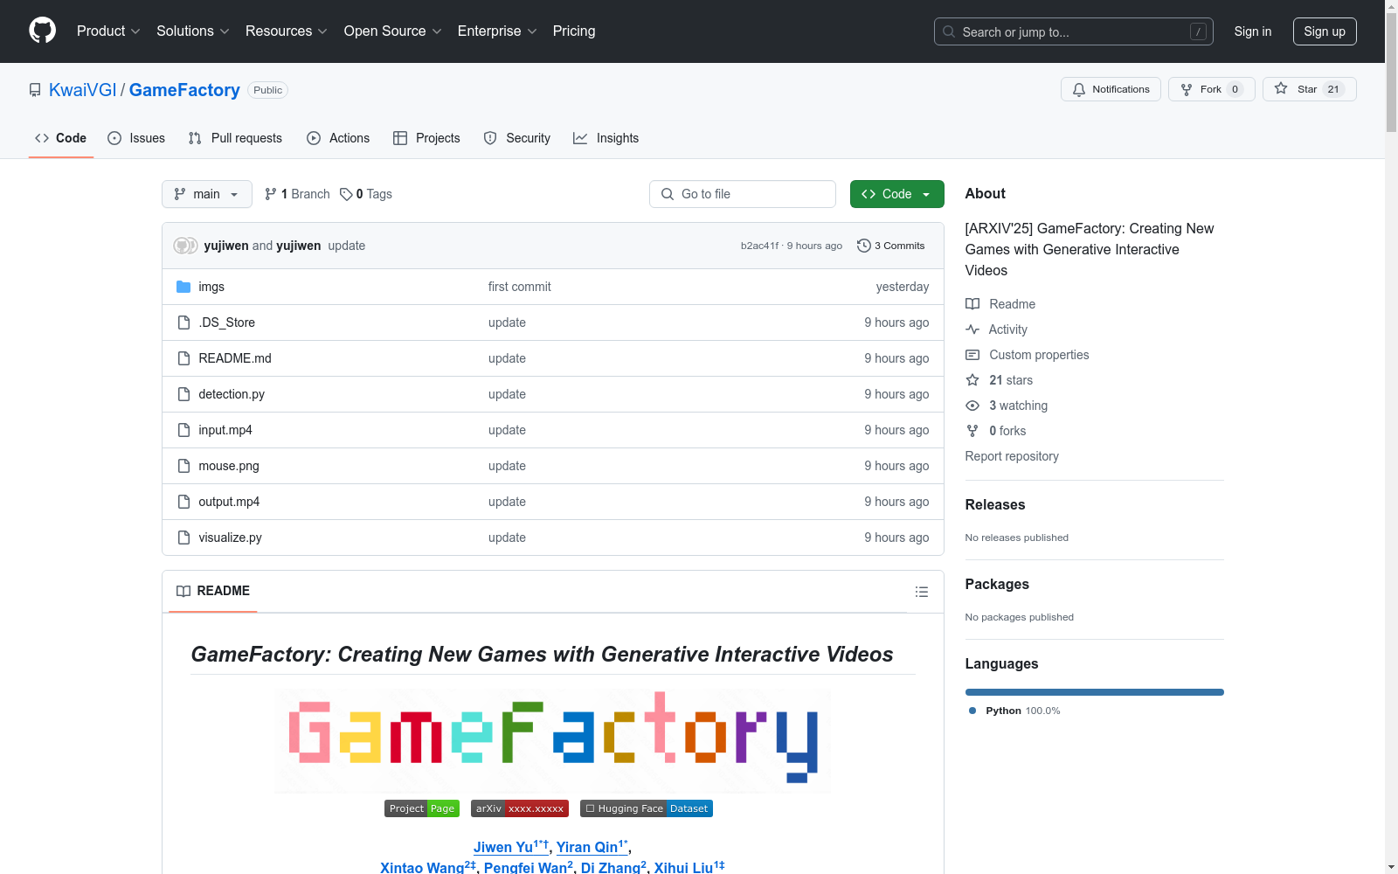Image resolution: width=1398 pixels, height=874 pixels.
Task: Click the imgs folder icon
Action: pos(183,287)
